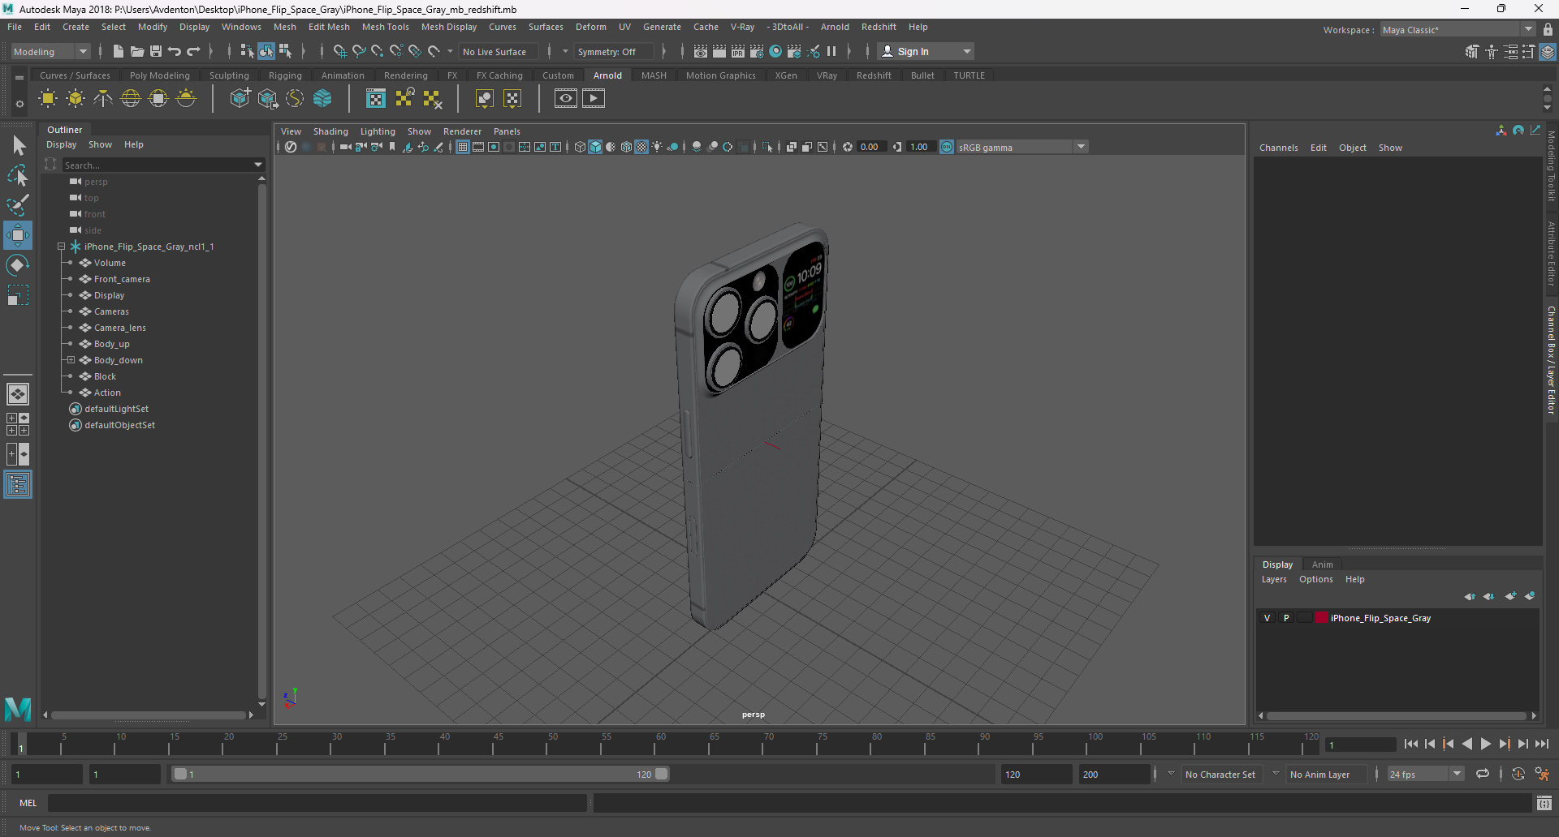Open the Redshift menu in the menu bar
The image size is (1559, 837).
coord(879,27)
